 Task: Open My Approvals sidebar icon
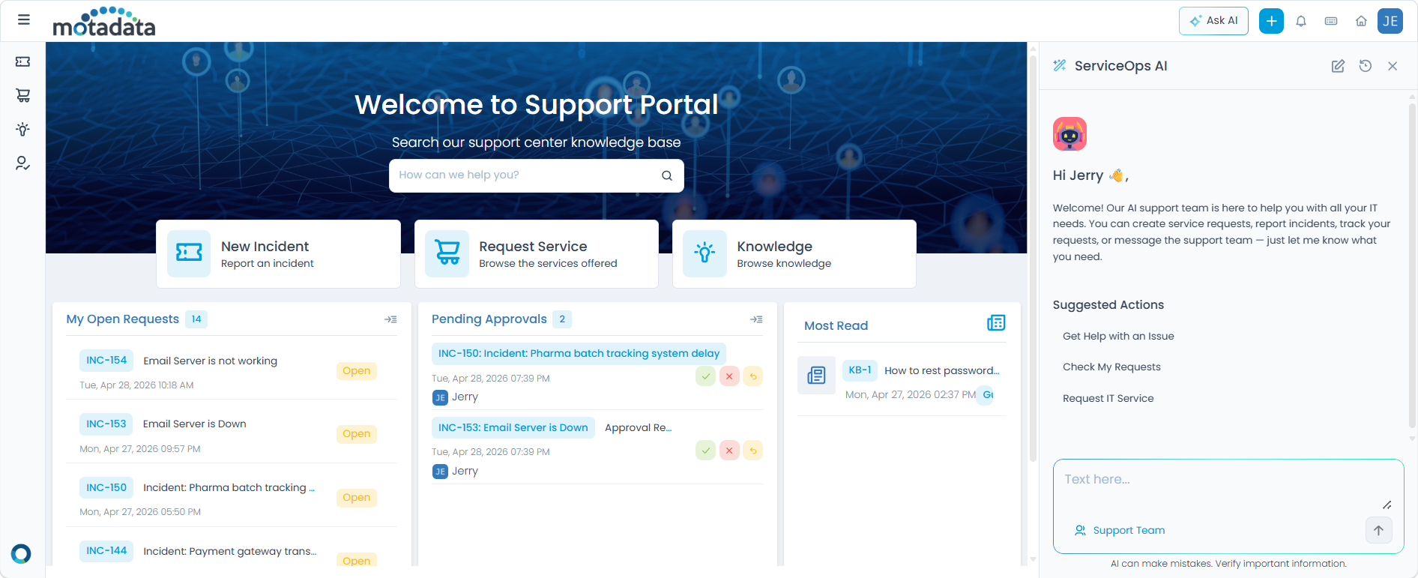pos(23,163)
